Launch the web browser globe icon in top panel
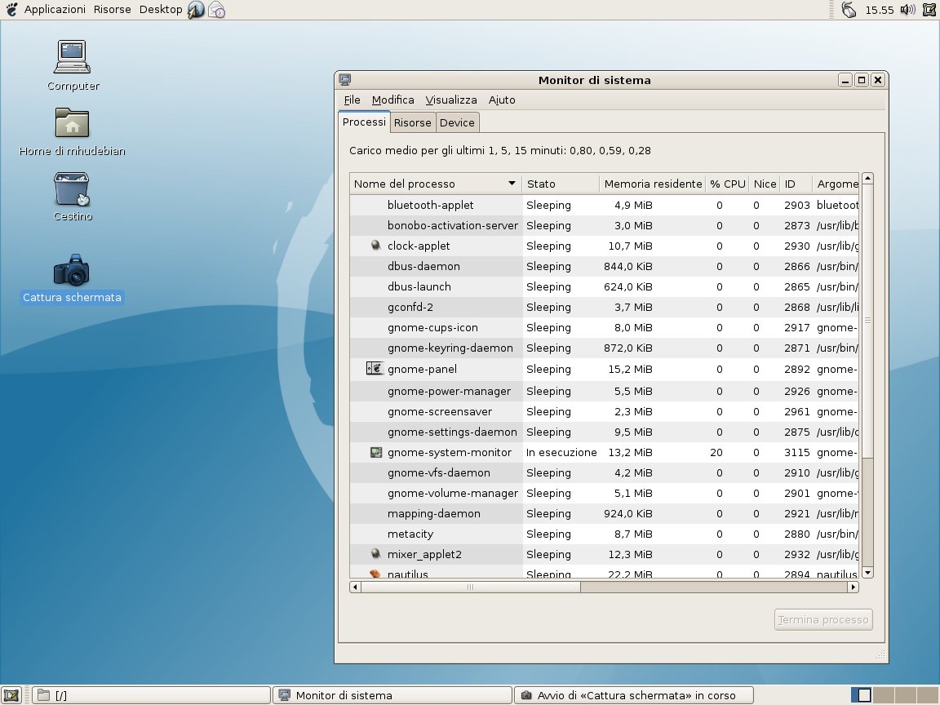 click(x=196, y=10)
